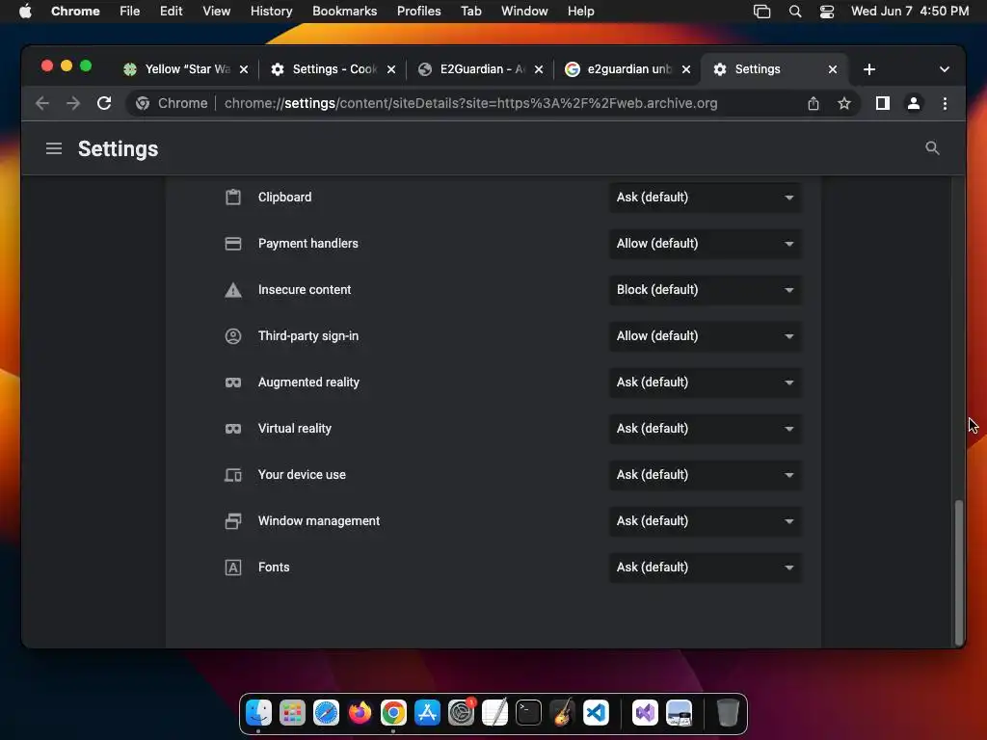
Task: Open the Third-party sign-in dropdown
Action: coord(705,336)
